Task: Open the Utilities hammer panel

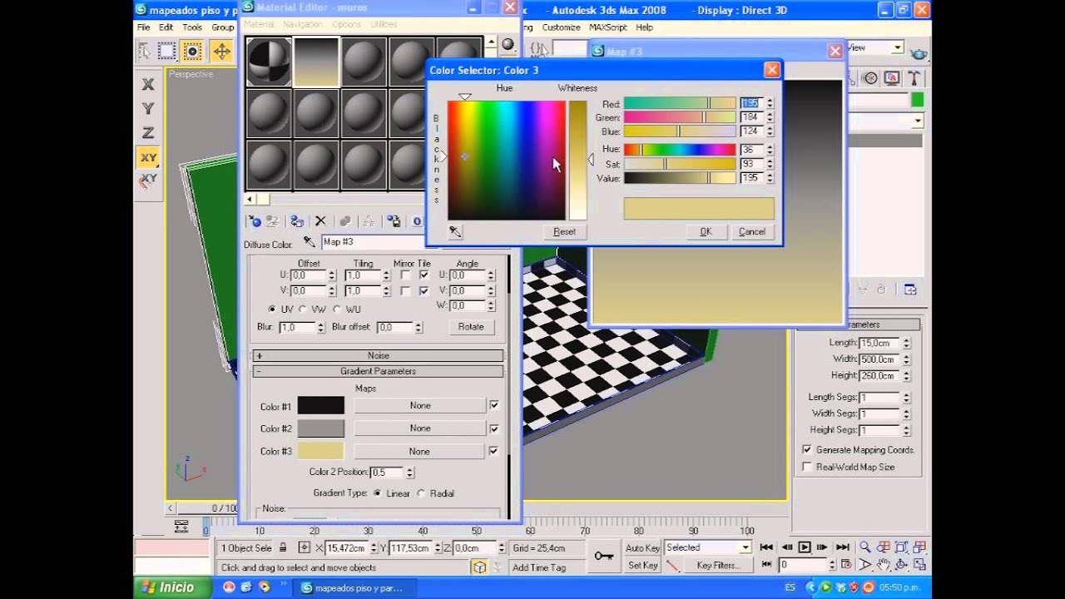Action: click(x=914, y=78)
